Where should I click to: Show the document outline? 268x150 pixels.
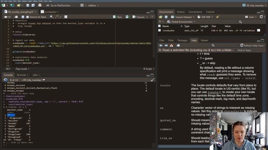click(152, 17)
